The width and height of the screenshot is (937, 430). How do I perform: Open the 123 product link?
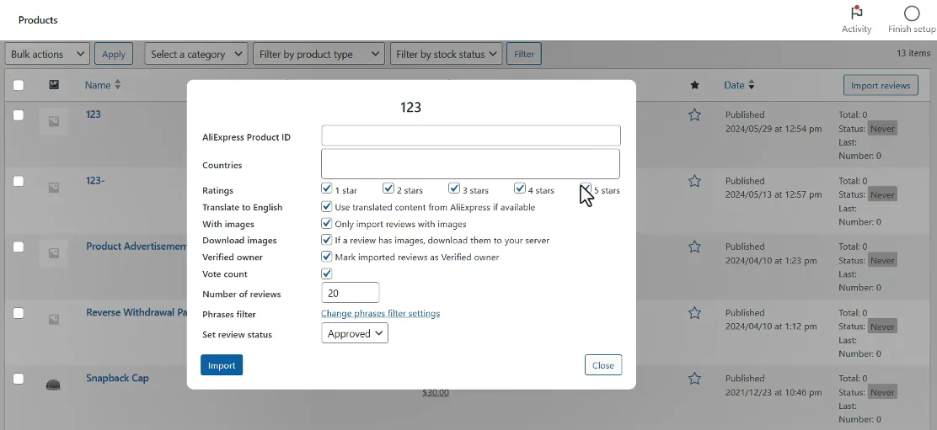coord(94,114)
